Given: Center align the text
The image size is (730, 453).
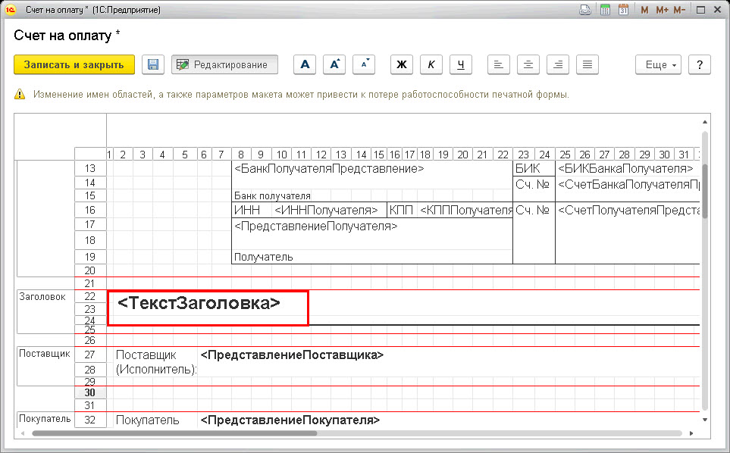Looking at the screenshot, I should (x=528, y=64).
